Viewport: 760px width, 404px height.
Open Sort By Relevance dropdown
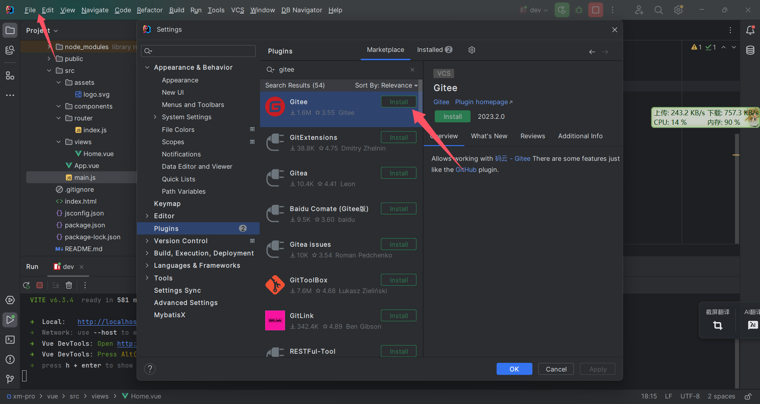pos(386,86)
